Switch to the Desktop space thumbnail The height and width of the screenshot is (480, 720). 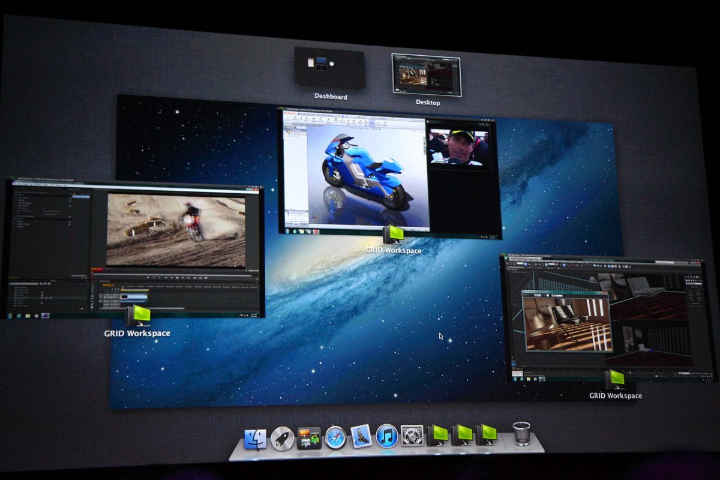pyautogui.click(x=427, y=75)
